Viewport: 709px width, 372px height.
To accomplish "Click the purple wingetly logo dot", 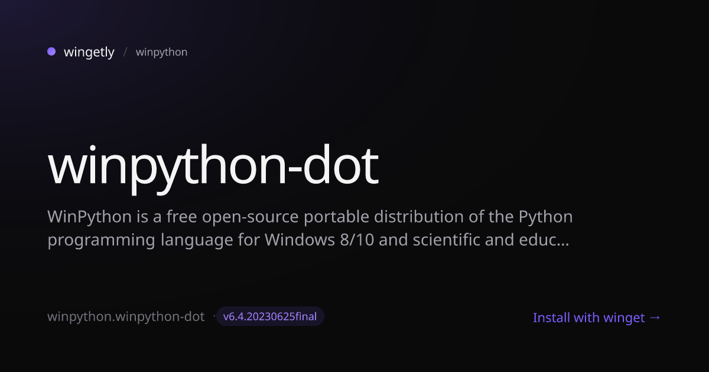I will (x=51, y=52).
